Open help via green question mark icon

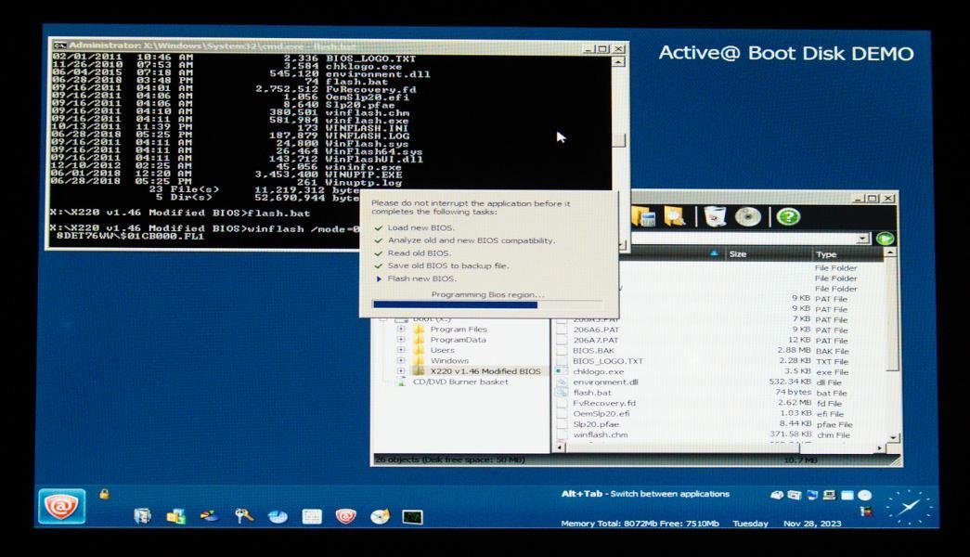click(x=788, y=216)
